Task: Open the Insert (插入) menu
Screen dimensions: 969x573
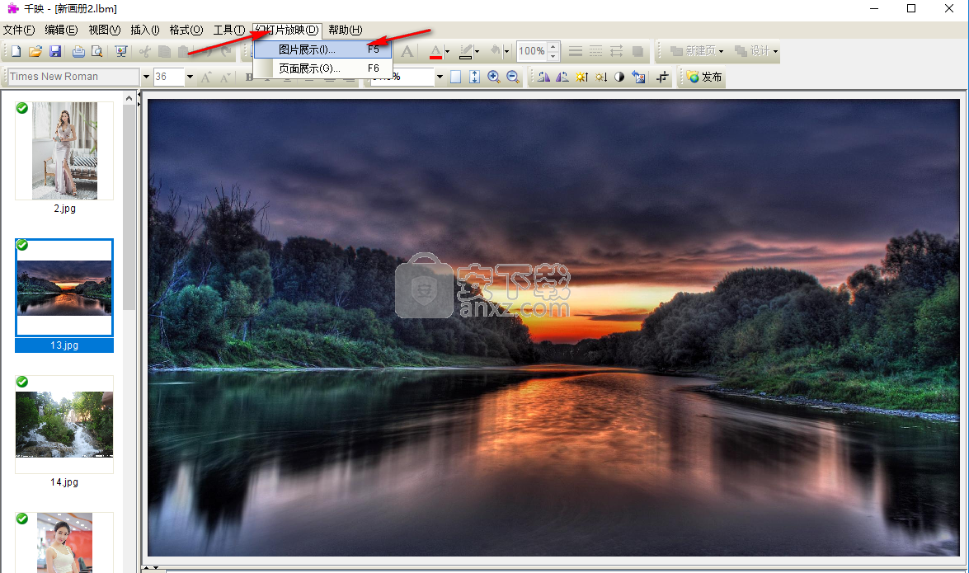Action: click(145, 30)
